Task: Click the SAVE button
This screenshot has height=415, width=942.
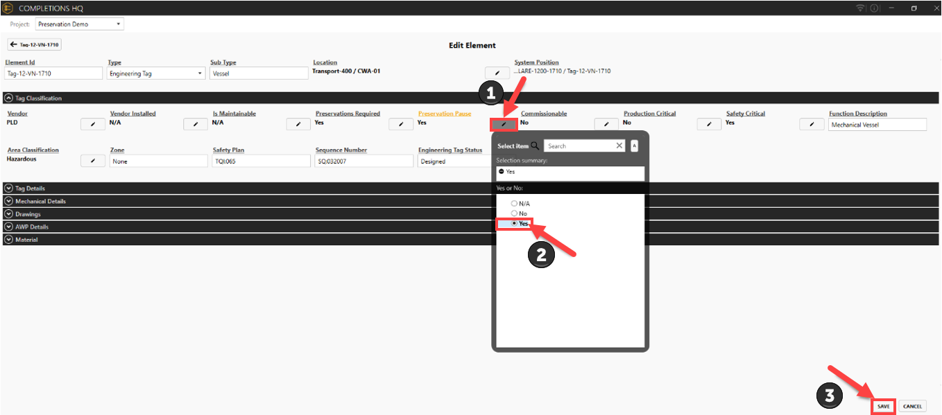Action: tap(883, 407)
